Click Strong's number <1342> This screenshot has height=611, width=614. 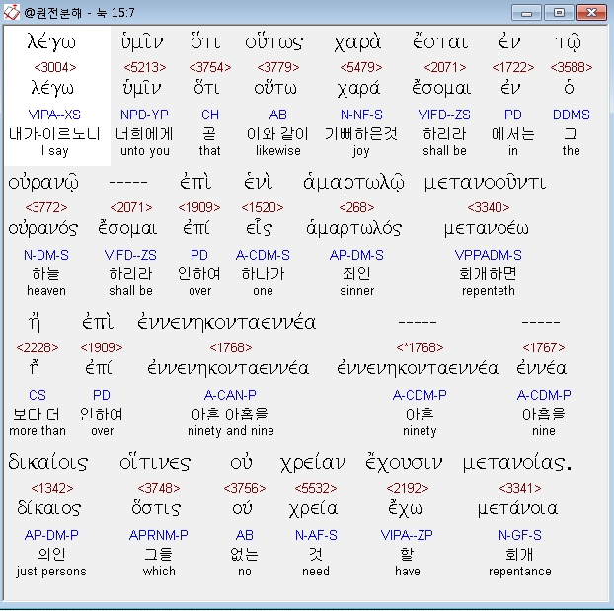(52, 488)
